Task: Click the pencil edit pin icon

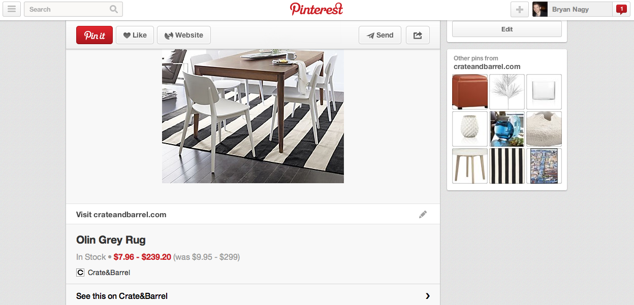Action: click(x=423, y=214)
